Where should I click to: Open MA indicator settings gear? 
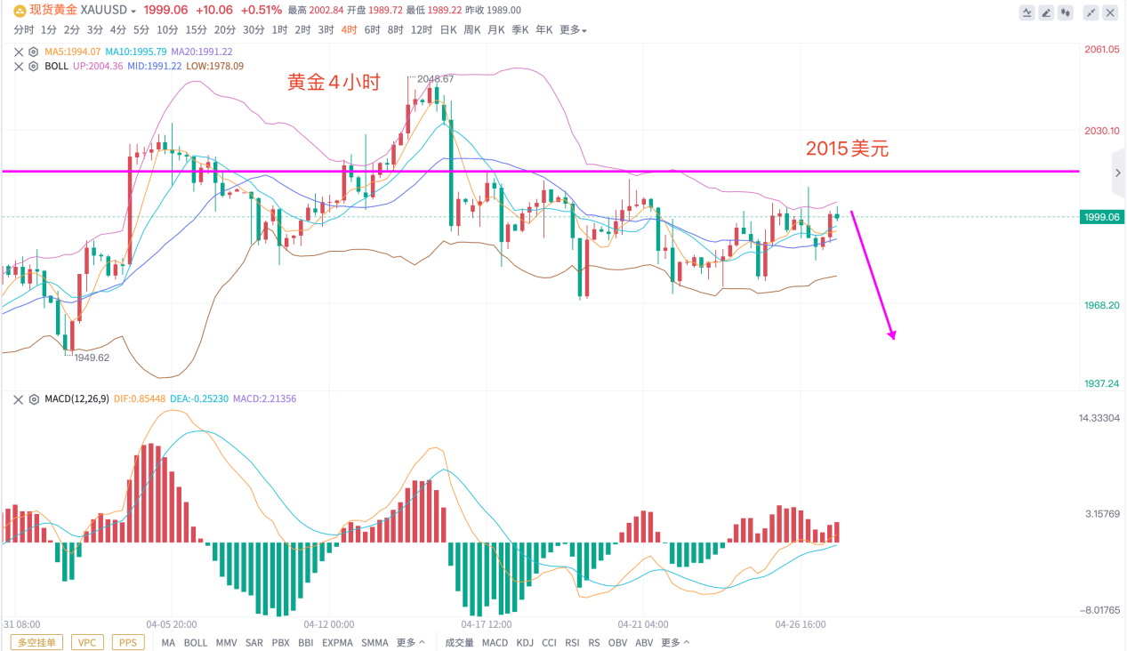coord(34,52)
